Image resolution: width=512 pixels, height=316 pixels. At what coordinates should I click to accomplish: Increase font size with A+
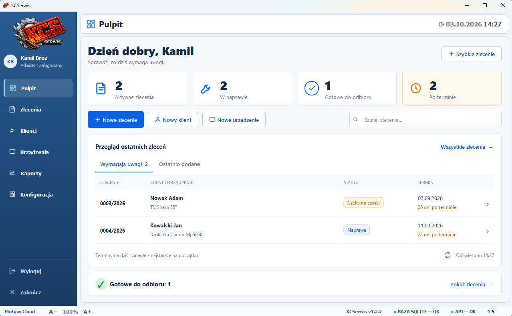[87, 312]
